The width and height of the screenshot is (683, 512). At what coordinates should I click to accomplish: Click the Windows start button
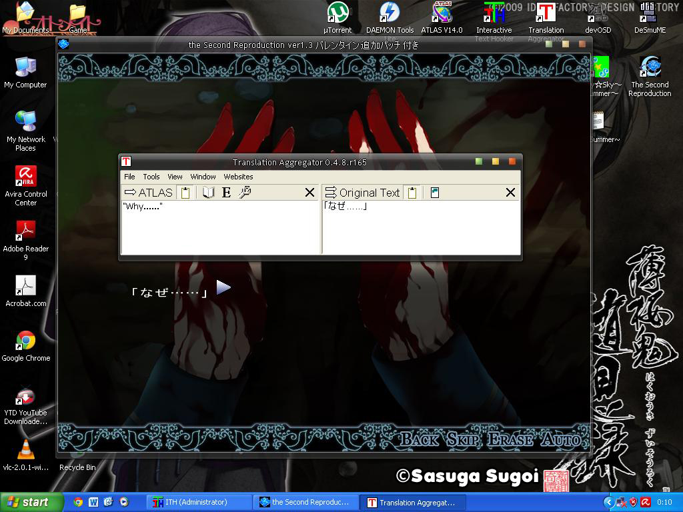point(31,502)
